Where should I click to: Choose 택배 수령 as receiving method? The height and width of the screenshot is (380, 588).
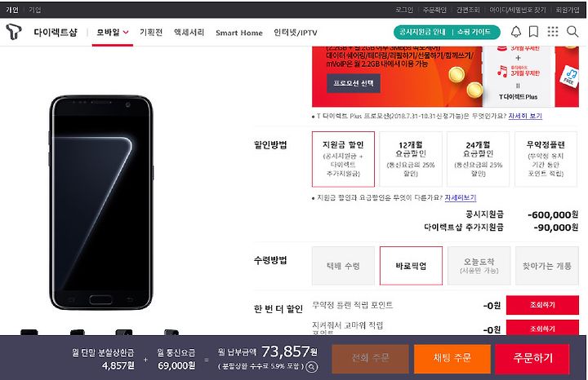(x=343, y=266)
